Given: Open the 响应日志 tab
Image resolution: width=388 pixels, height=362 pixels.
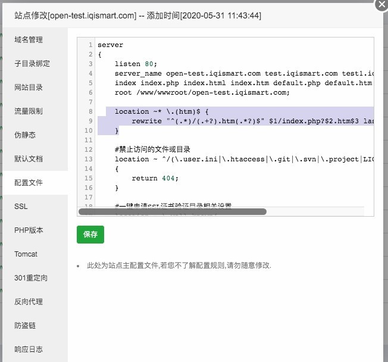Looking at the screenshot, I should [x=29, y=349].
